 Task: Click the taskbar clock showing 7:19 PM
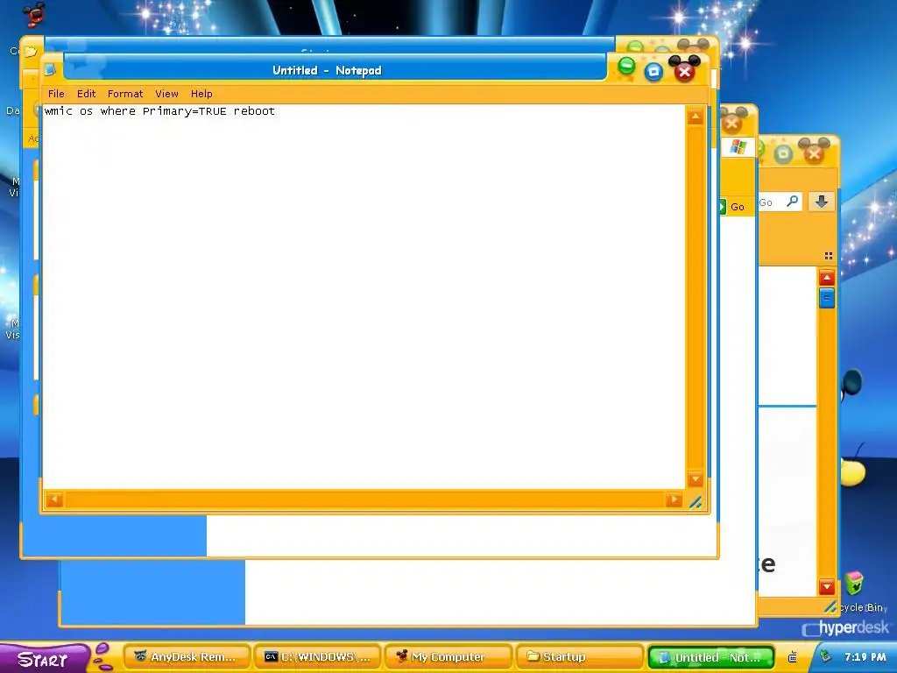[x=865, y=657]
